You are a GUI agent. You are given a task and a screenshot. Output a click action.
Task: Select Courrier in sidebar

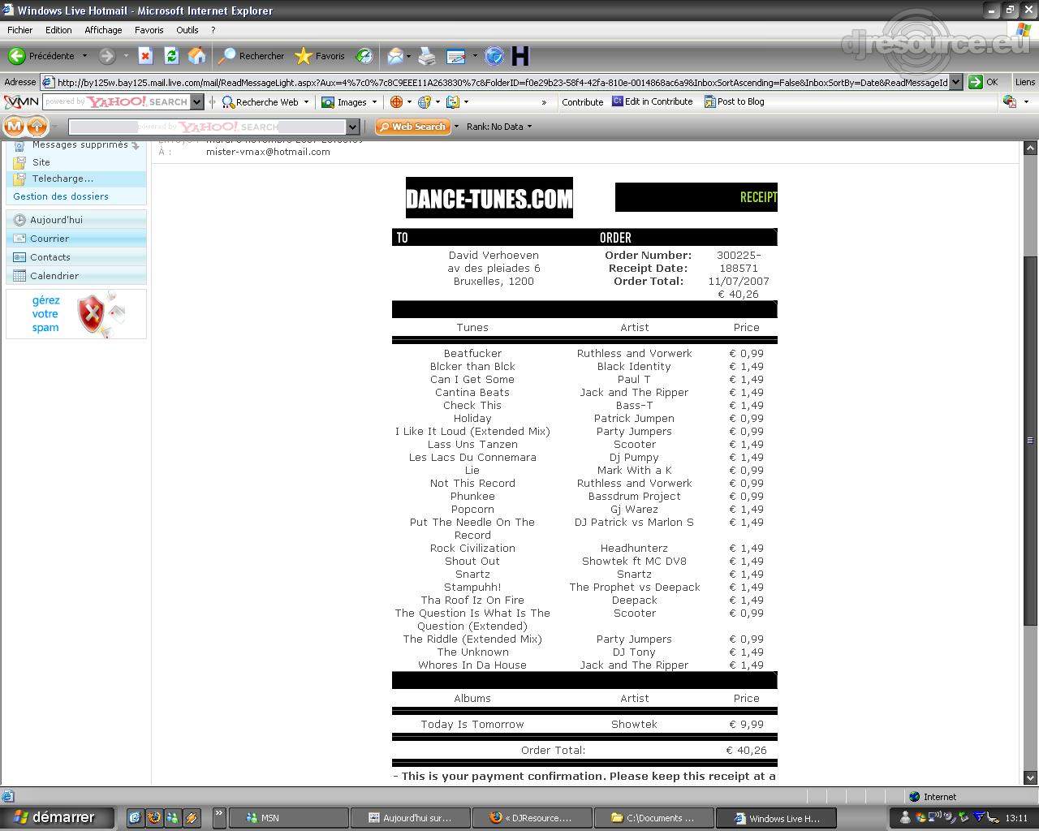76,239
